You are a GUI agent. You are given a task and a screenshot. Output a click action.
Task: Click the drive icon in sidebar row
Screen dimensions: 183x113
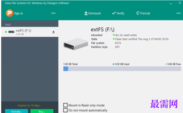pyautogui.click(x=11, y=32)
